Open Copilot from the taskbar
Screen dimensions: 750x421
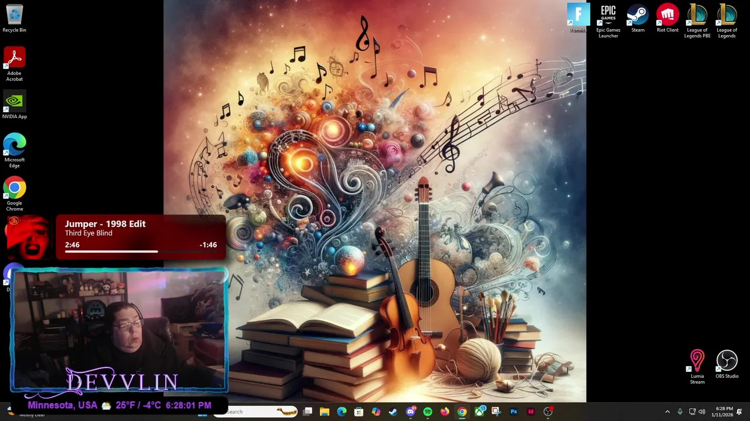376,412
